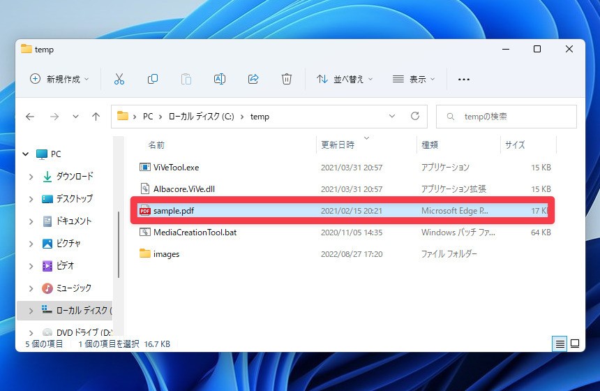
Task: Go back with the left arrow
Action: [30, 117]
